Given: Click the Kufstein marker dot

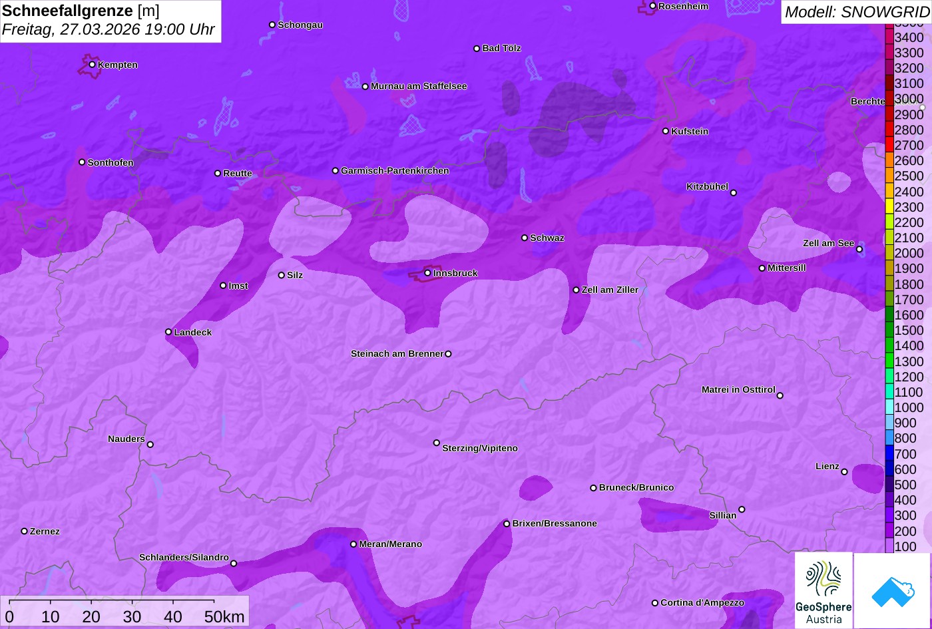Looking at the screenshot, I should [x=665, y=131].
